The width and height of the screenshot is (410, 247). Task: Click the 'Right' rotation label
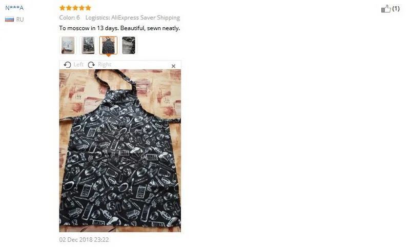coord(105,64)
